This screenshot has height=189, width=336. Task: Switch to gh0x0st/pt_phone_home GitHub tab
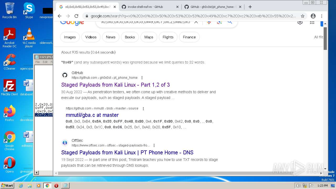coord(213,7)
